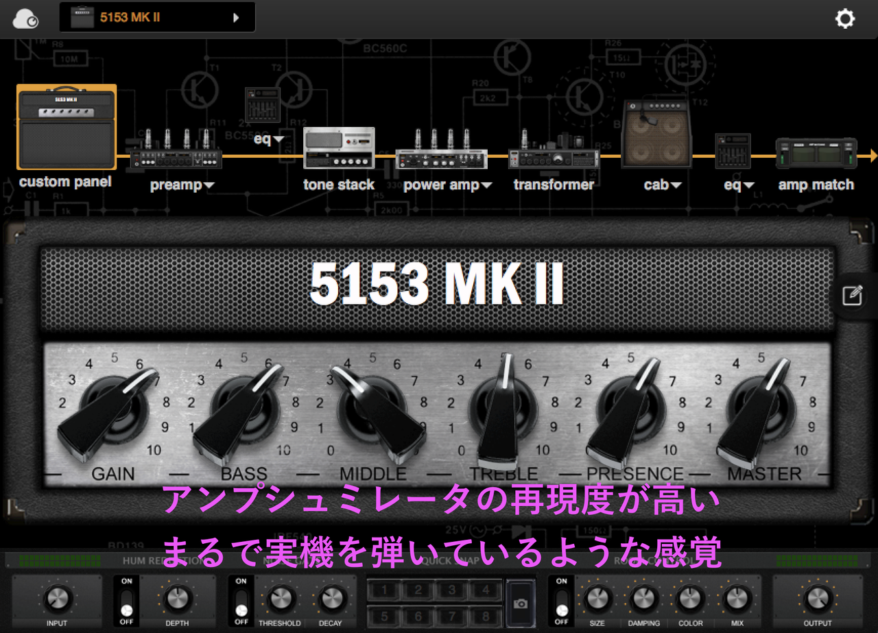This screenshot has width=878, height=633.
Task: Click the "amp match" label
Action: 816,184
